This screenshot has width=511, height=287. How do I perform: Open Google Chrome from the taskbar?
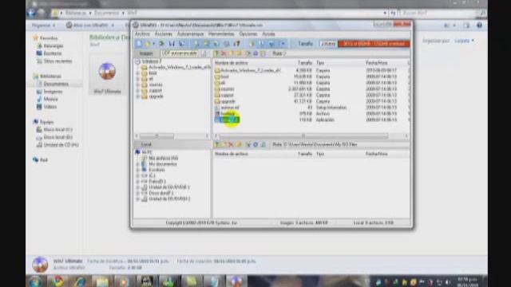pos(57,281)
